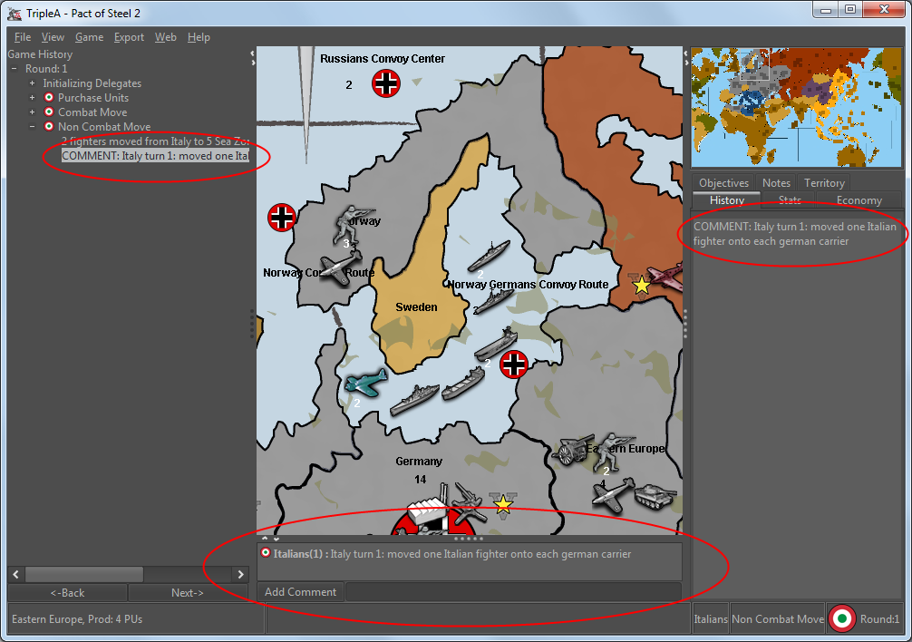The height and width of the screenshot is (642, 912).
Task: Click the Non Combat Move status bar label
Action: coord(778,619)
